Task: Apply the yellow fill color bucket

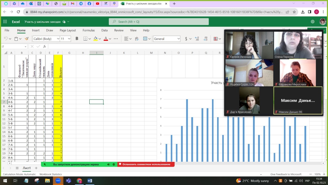Action: point(95,39)
